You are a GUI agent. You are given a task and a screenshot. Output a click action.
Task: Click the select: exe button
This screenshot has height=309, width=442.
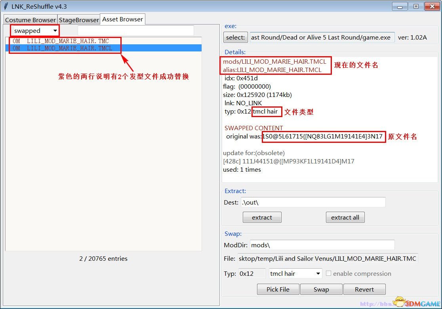pos(235,37)
